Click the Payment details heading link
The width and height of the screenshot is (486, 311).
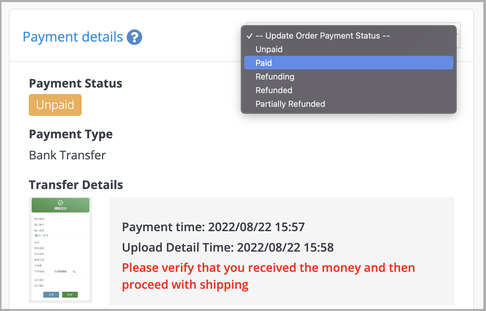coord(73,37)
